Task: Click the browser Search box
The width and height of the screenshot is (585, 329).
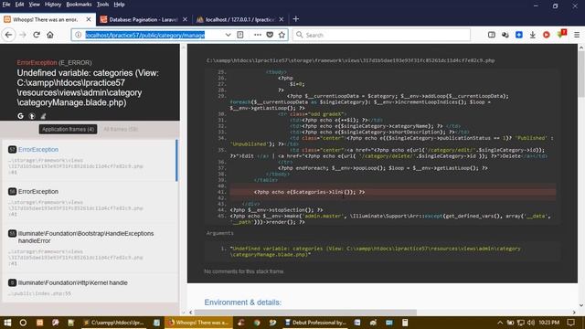Action: [381, 35]
